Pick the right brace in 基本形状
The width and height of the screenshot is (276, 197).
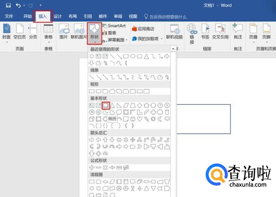133,125
